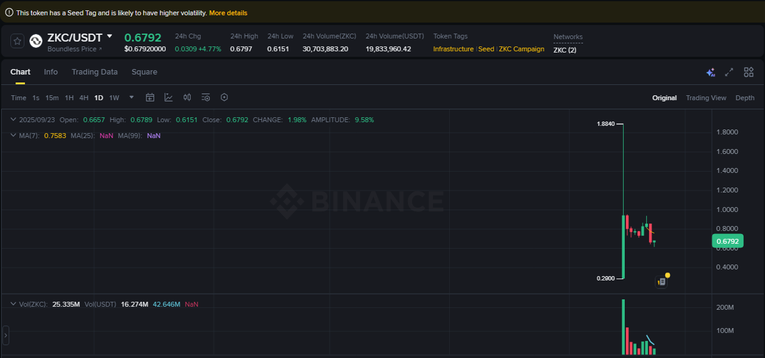Launch the Binance AI assistant
This screenshot has width=765, height=358.
pyautogui.click(x=711, y=72)
